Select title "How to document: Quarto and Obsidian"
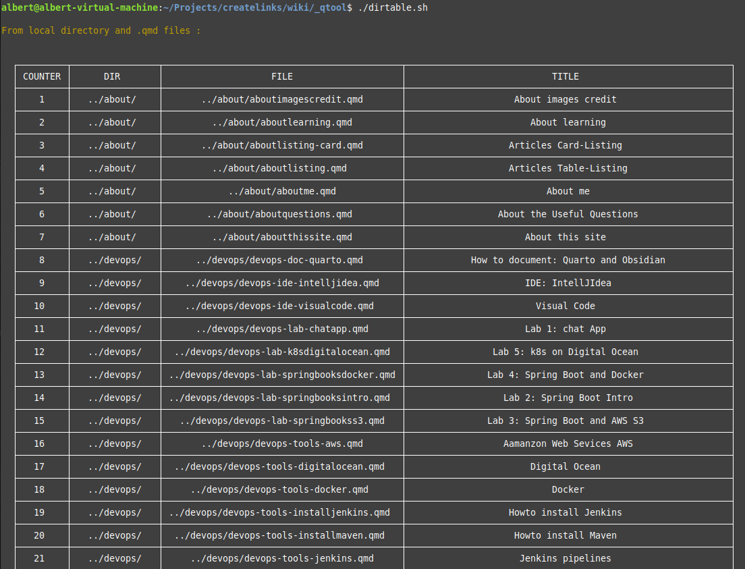 pos(568,260)
